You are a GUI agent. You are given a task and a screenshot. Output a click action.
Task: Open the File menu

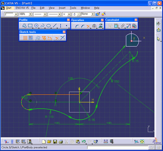pos(33,8)
